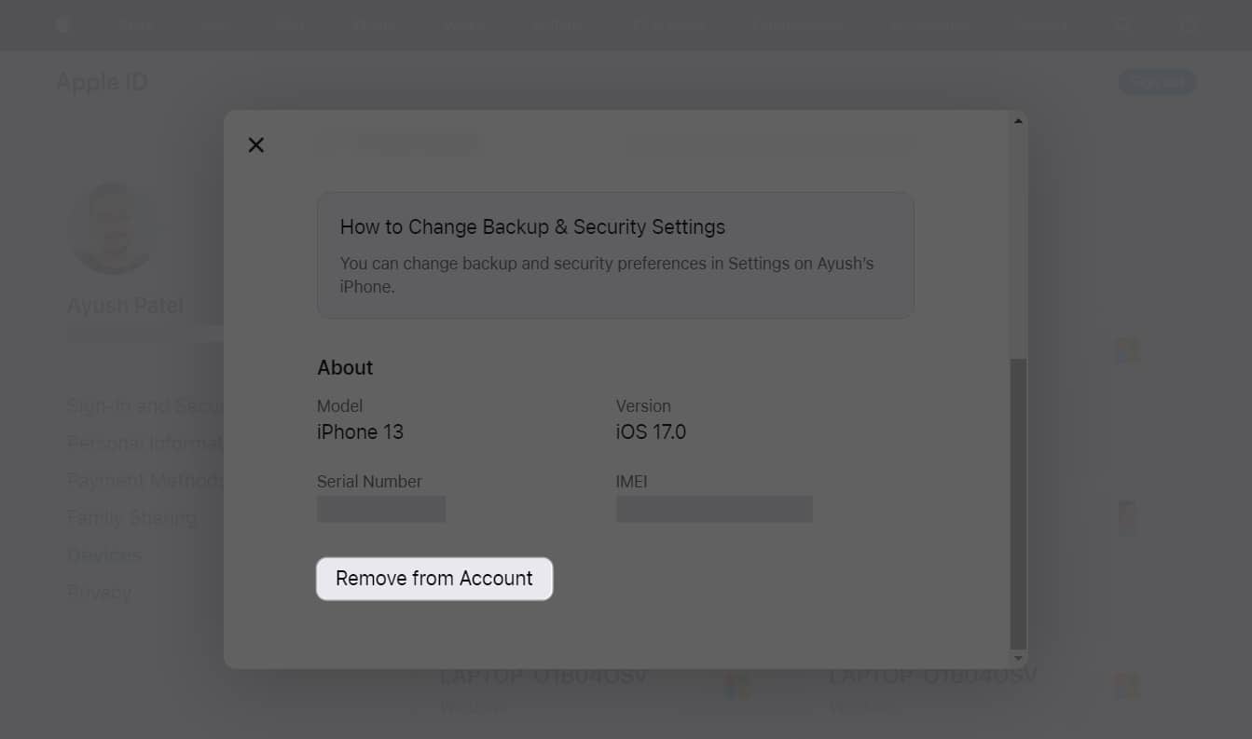
Task: Close the iPhone 13 details dialog
Action: [x=256, y=144]
